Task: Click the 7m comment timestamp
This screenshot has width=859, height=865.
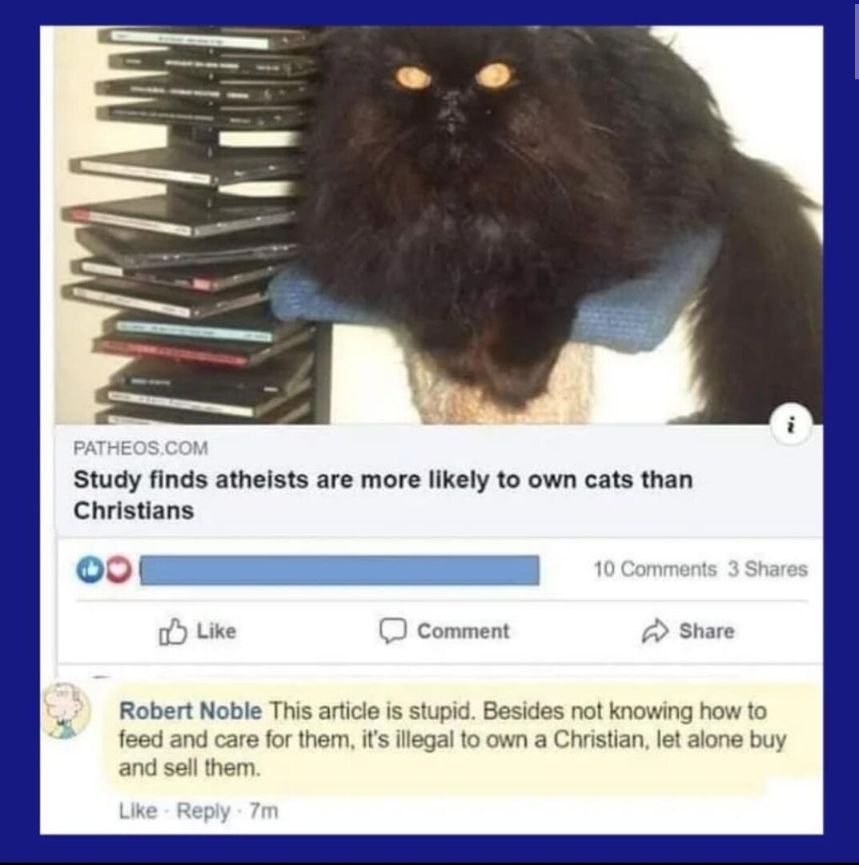Action: (x=264, y=811)
